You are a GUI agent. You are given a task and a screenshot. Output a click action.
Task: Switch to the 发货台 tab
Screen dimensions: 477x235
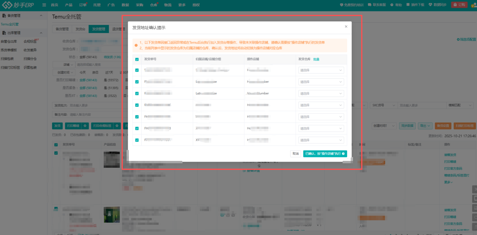point(80,29)
